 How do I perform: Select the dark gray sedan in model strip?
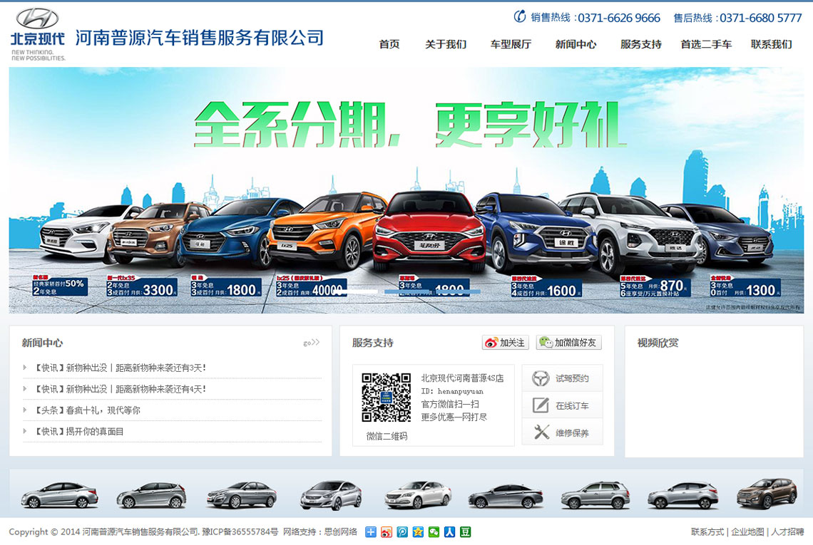pyautogui.click(x=506, y=496)
